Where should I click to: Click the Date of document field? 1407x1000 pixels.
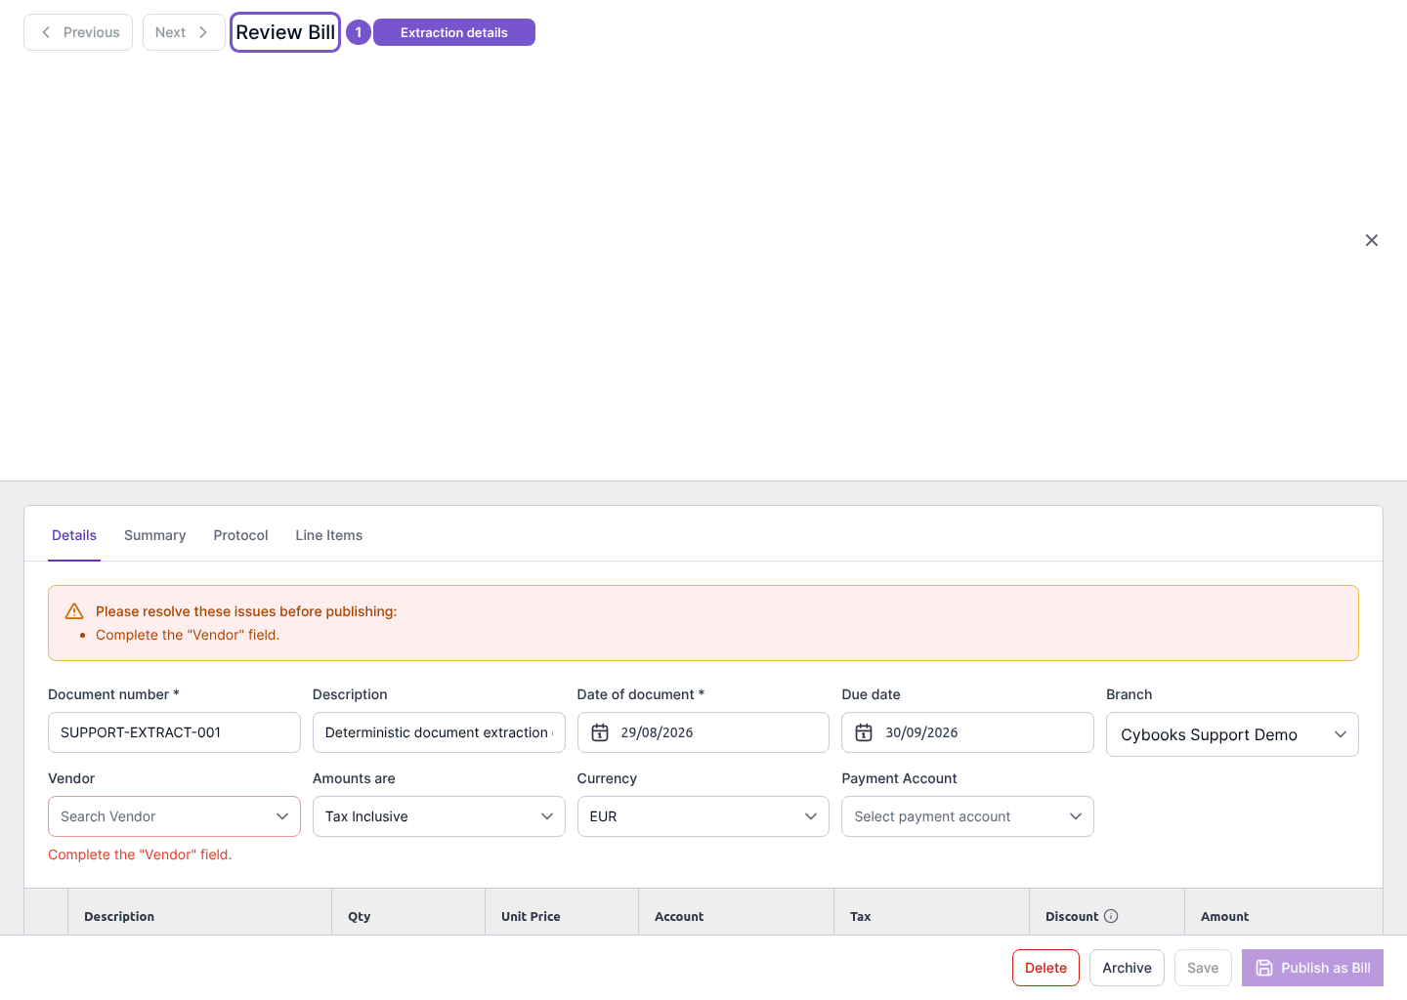(x=703, y=732)
